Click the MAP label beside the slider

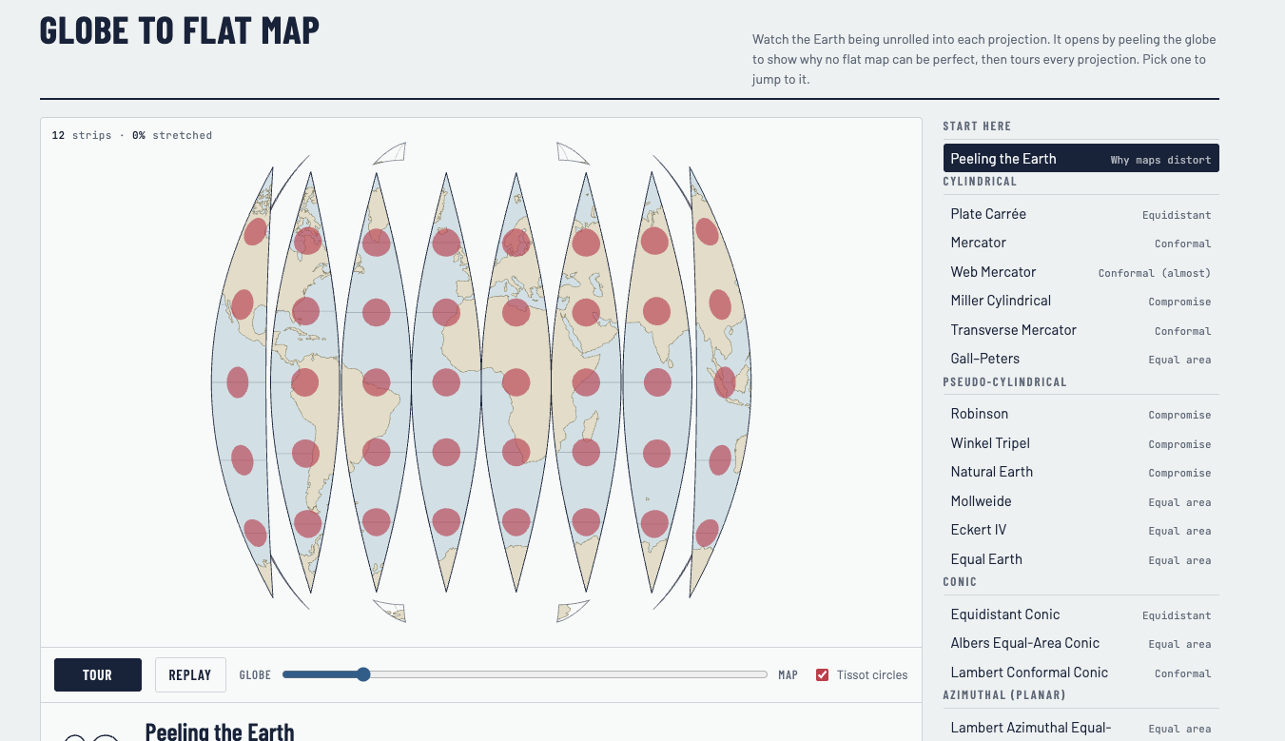(x=788, y=675)
